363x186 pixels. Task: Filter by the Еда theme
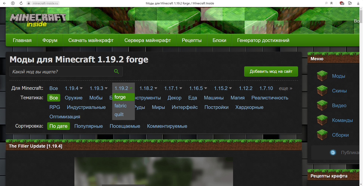pyautogui.click(x=193, y=98)
